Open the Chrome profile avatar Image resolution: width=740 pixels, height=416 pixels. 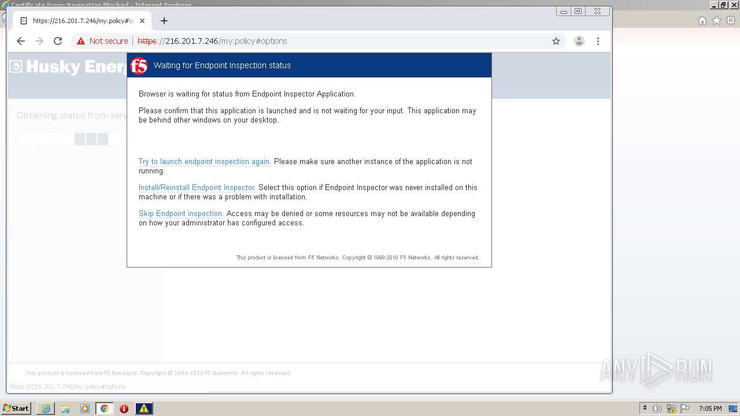point(579,41)
